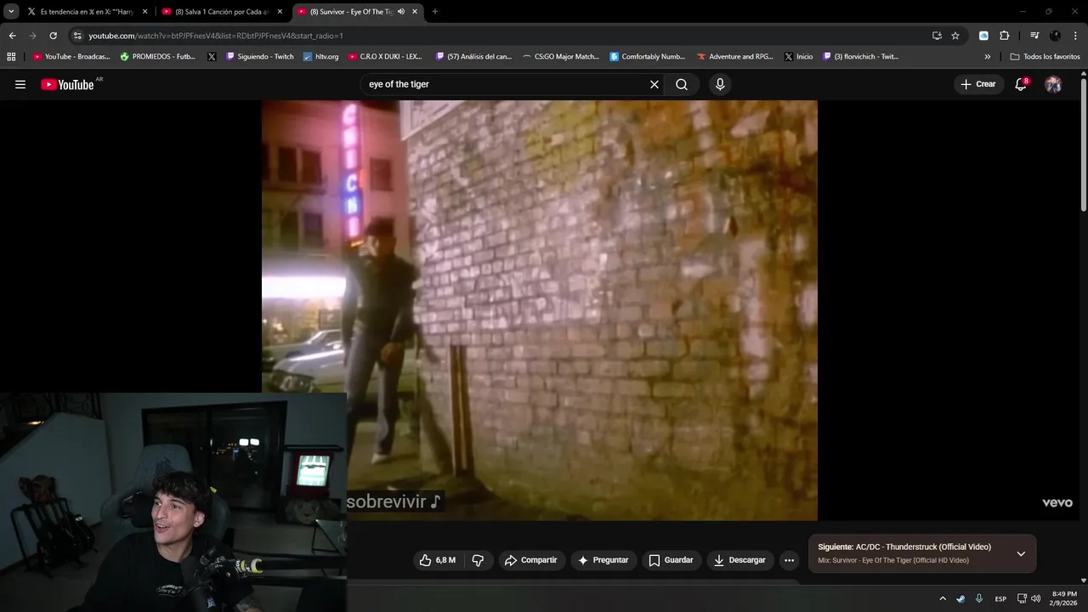Image resolution: width=1088 pixels, height=612 pixels.
Task: Open more actions three-dot menu under the video
Action: (x=789, y=560)
